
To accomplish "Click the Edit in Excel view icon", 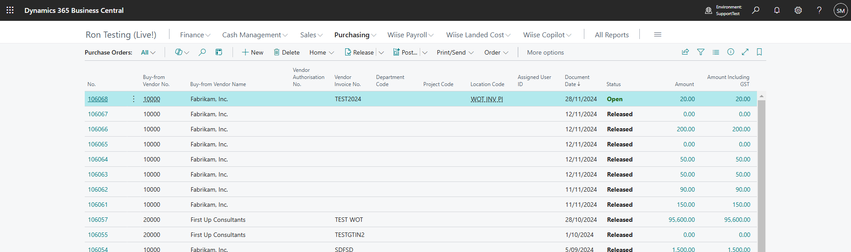I will 219,52.
